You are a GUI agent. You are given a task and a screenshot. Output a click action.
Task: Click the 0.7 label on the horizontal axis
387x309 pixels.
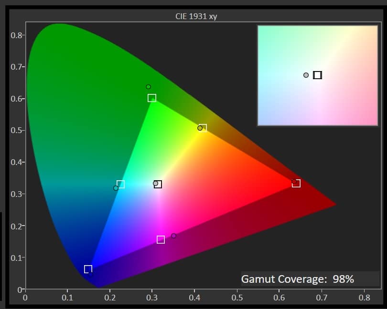322,298
